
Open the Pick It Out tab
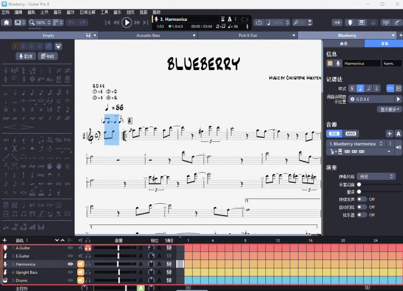pyautogui.click(x=247, y=36)
